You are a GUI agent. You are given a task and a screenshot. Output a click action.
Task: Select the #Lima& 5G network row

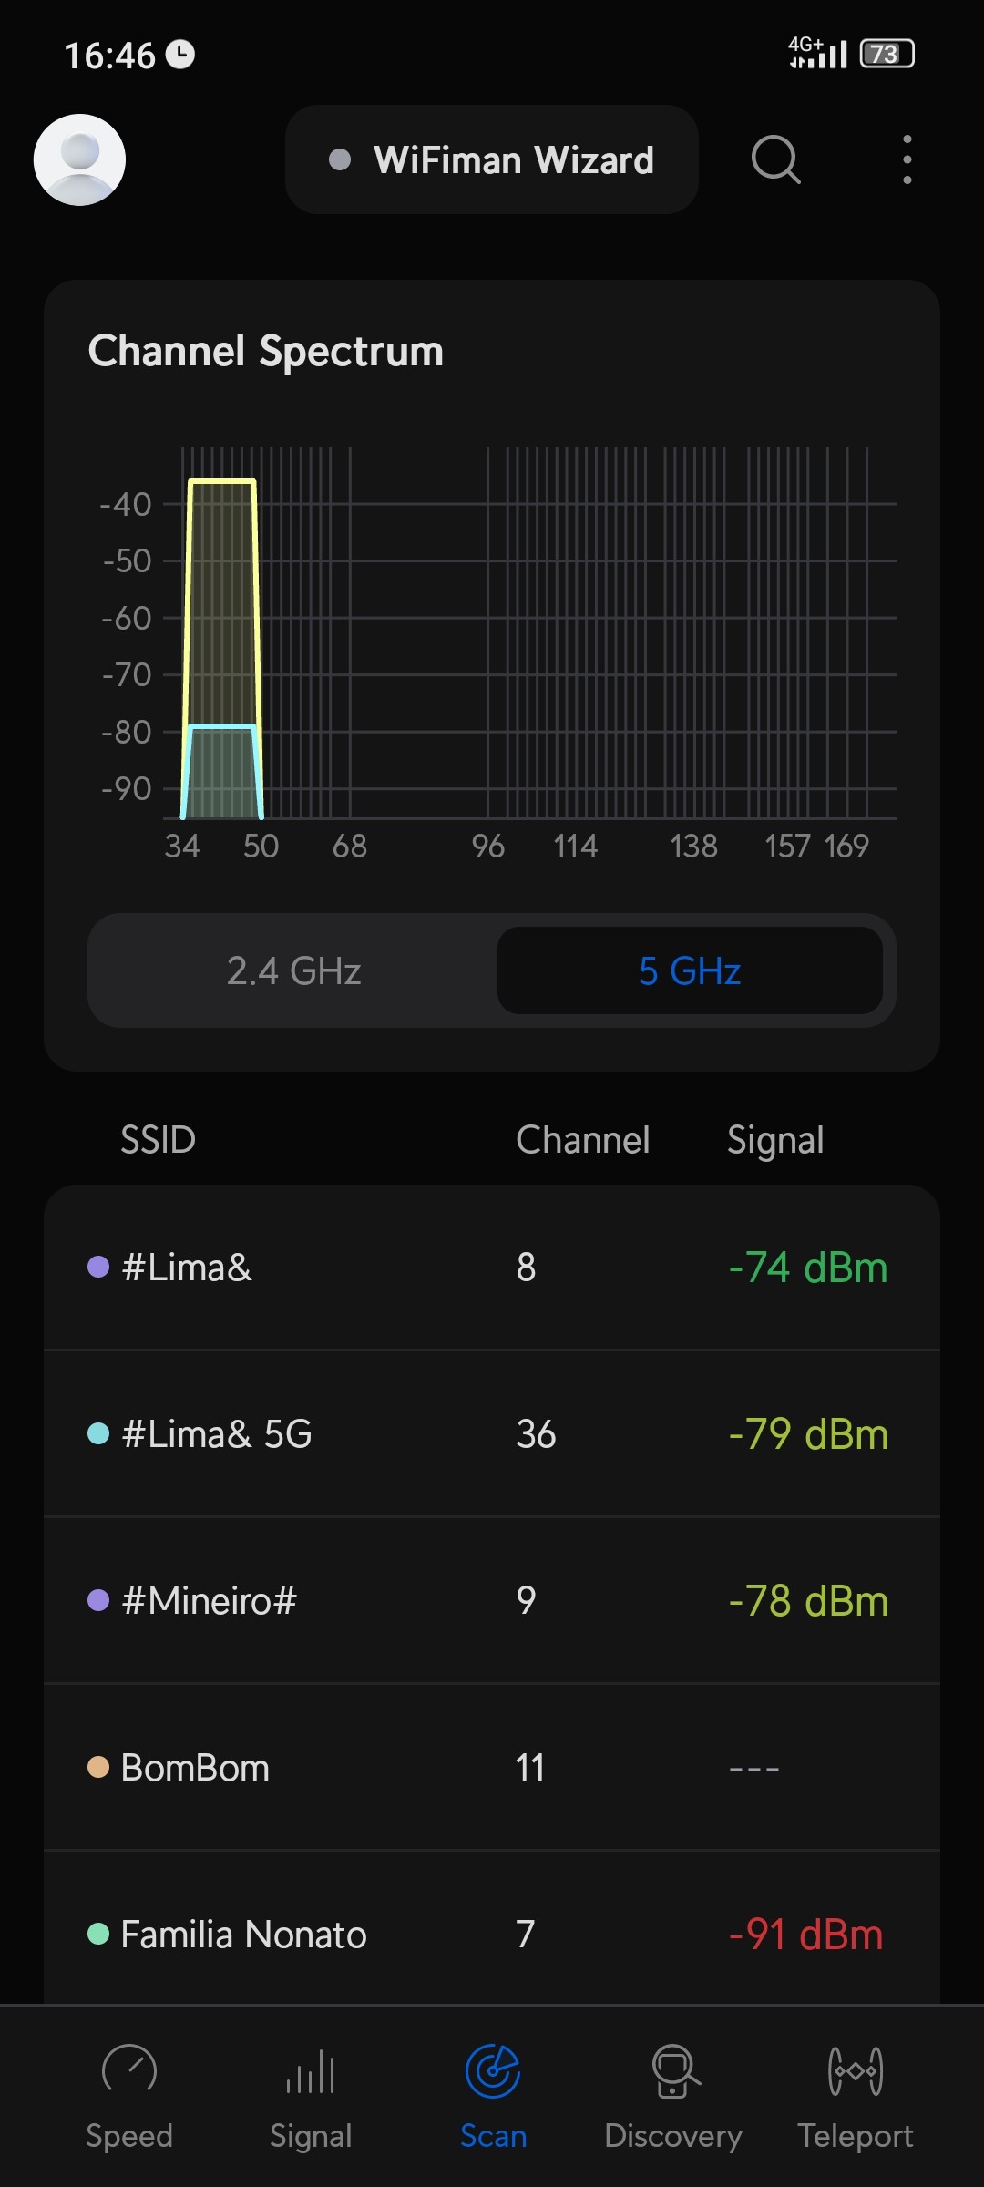point(492,1434)
